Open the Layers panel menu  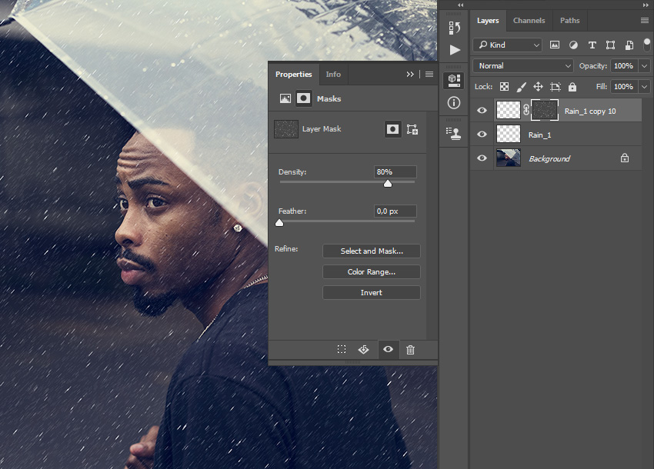(645, 21)
